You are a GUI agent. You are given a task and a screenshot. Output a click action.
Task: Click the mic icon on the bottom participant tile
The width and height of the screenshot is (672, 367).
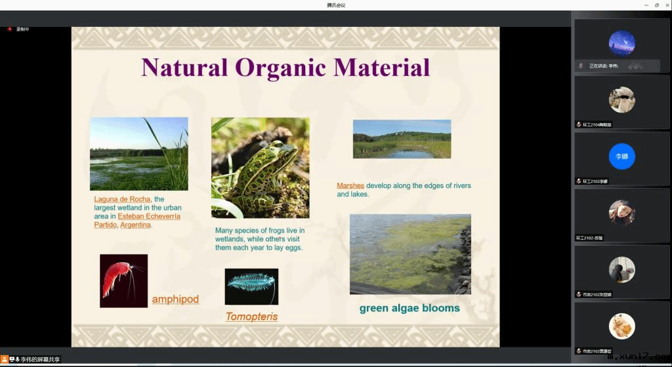tap(579, 351)
